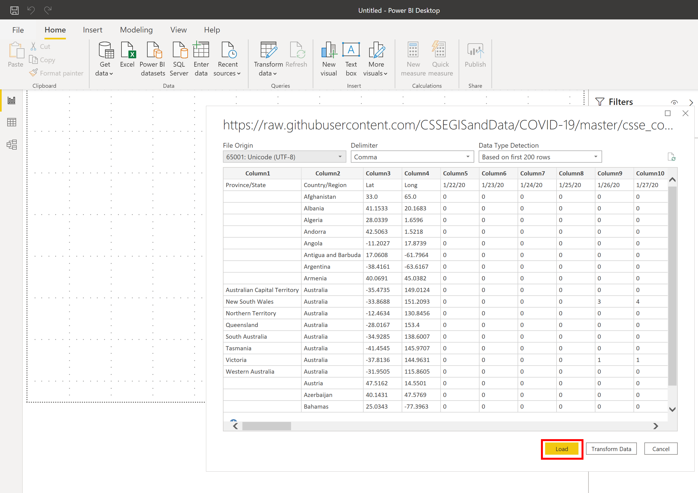Switch to the Insert tab

pyautogui.click(x=92, y=30)
